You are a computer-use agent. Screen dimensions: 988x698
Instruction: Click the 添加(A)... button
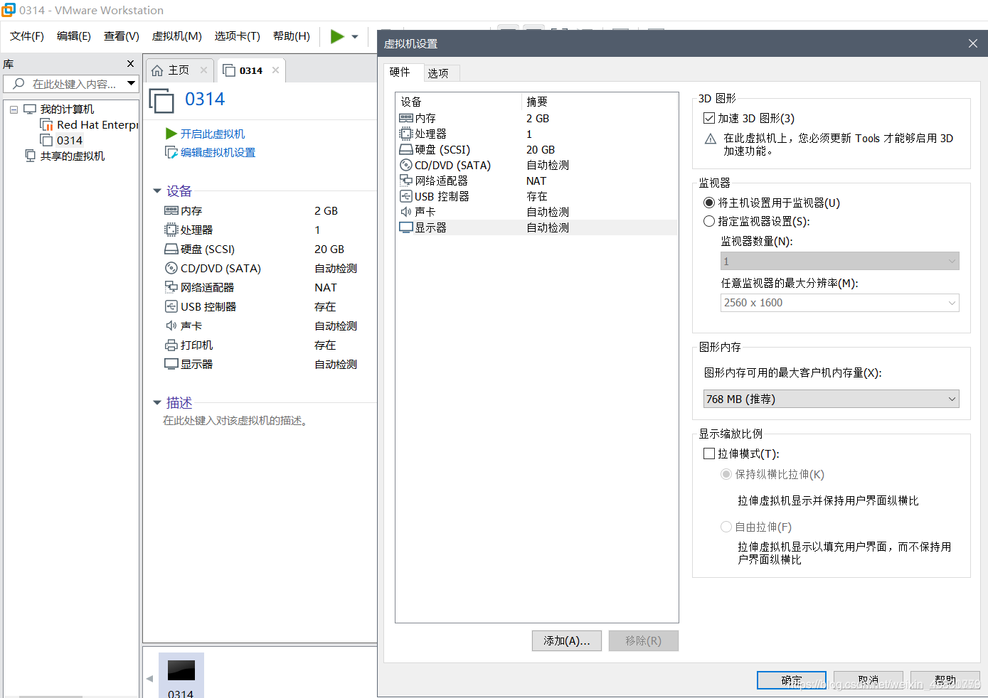click(567, 640)
